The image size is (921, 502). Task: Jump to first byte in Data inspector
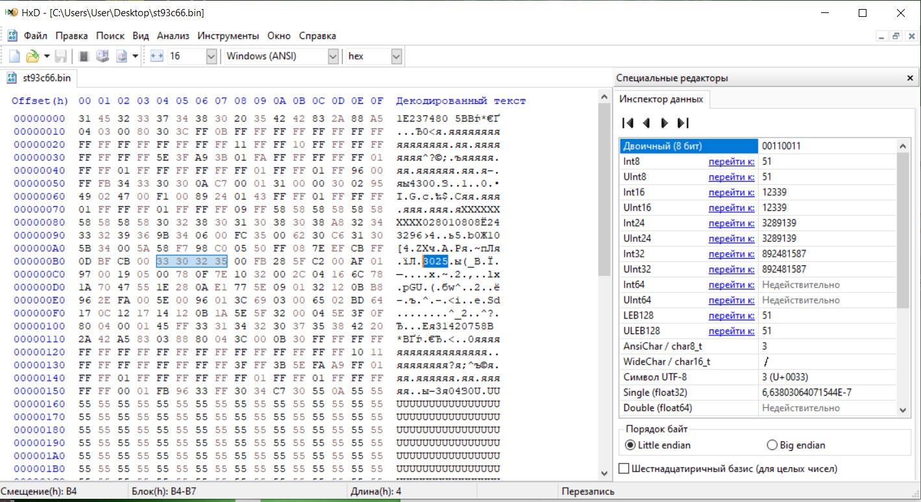(628, 123)
